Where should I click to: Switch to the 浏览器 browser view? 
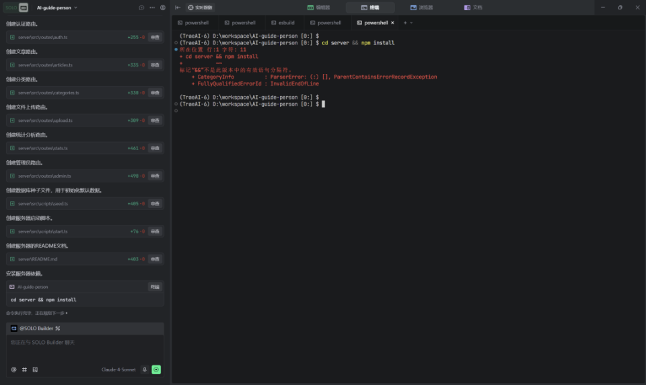click(422, 7)
